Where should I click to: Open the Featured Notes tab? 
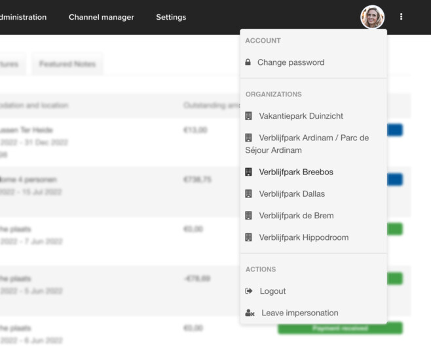click(x=67, y=64)
